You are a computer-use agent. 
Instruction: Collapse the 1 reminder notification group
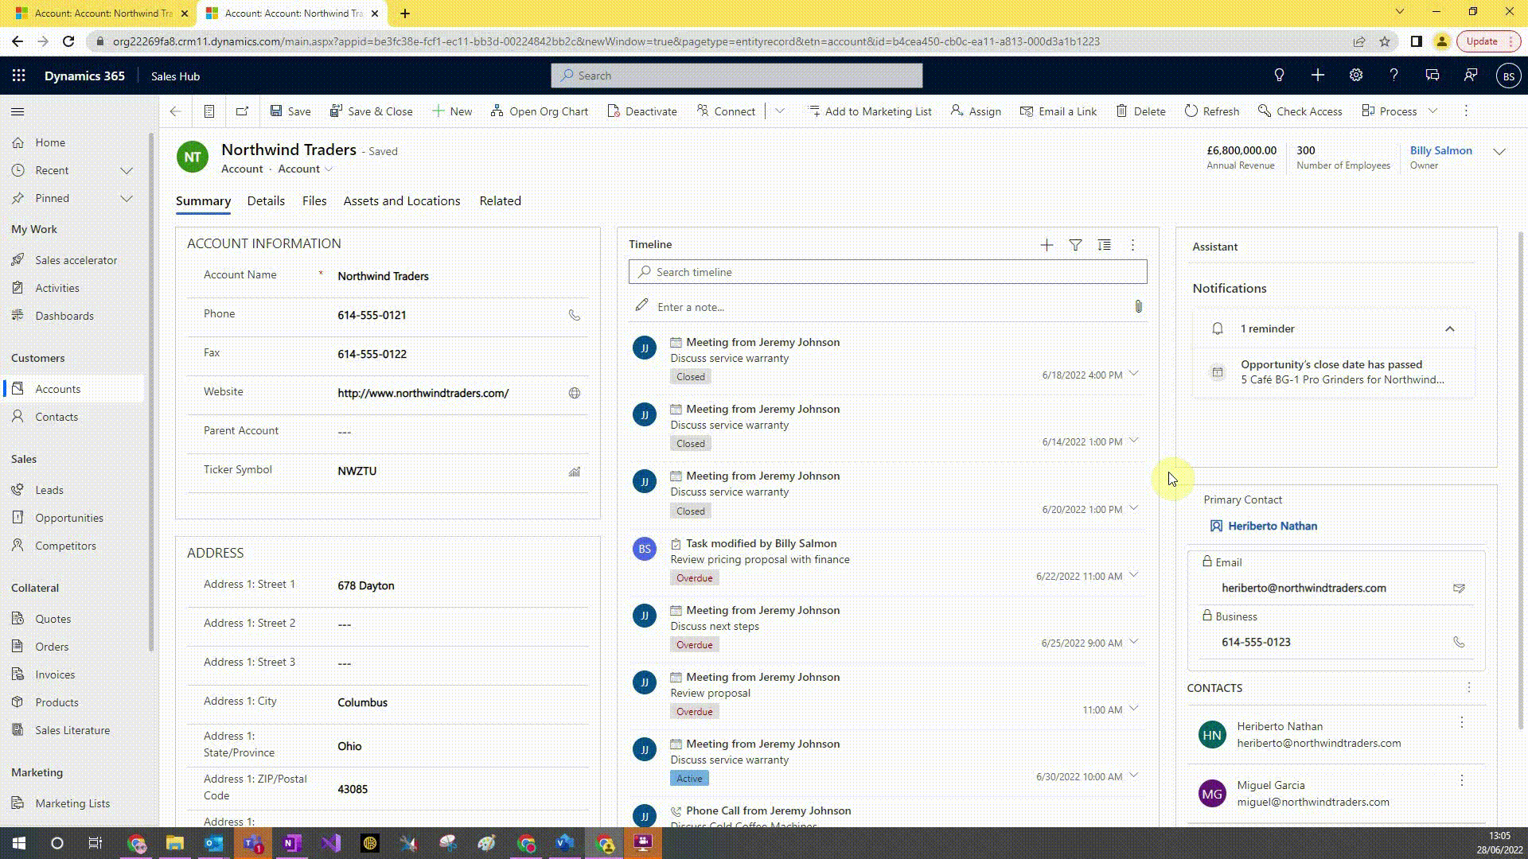(x=1449, y=328)
